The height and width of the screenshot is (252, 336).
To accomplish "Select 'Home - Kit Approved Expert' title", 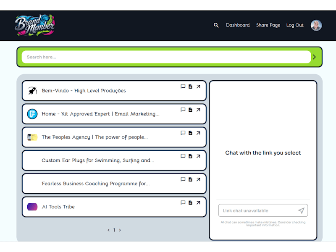I will pos(100,114).
